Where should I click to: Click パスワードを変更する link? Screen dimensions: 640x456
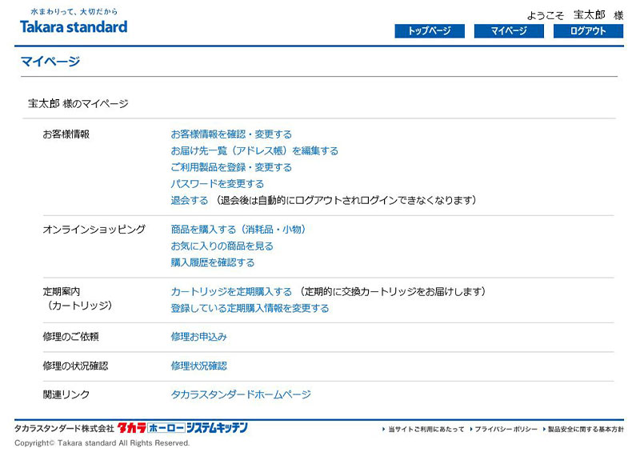217,184
